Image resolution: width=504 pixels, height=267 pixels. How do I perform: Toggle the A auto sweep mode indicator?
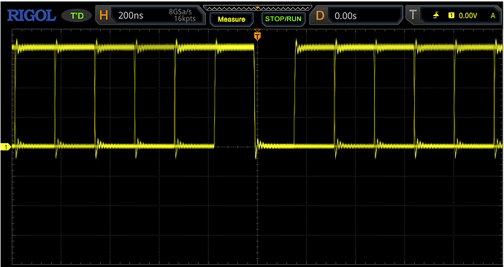coord(493,15)
